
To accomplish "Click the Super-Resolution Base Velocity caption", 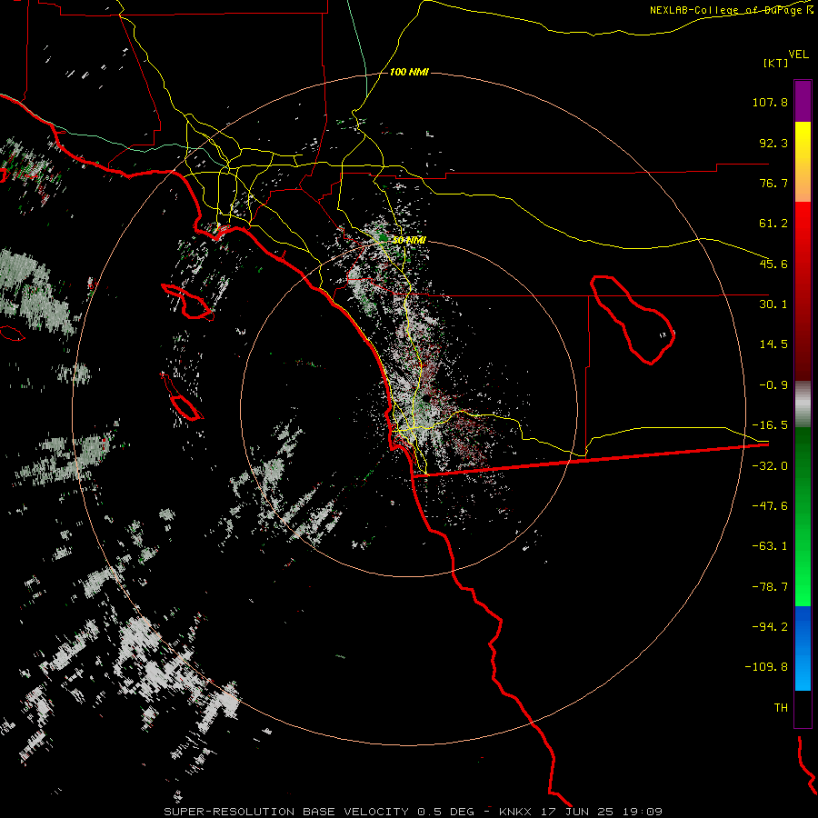I will [x=414, y=812].
